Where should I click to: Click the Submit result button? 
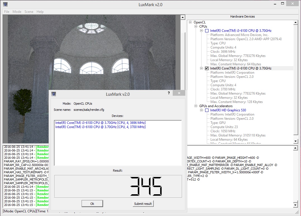143,203
